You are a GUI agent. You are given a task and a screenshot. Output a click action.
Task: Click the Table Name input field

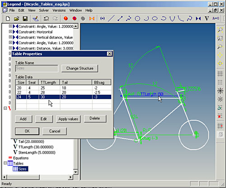tap(37, 68)
